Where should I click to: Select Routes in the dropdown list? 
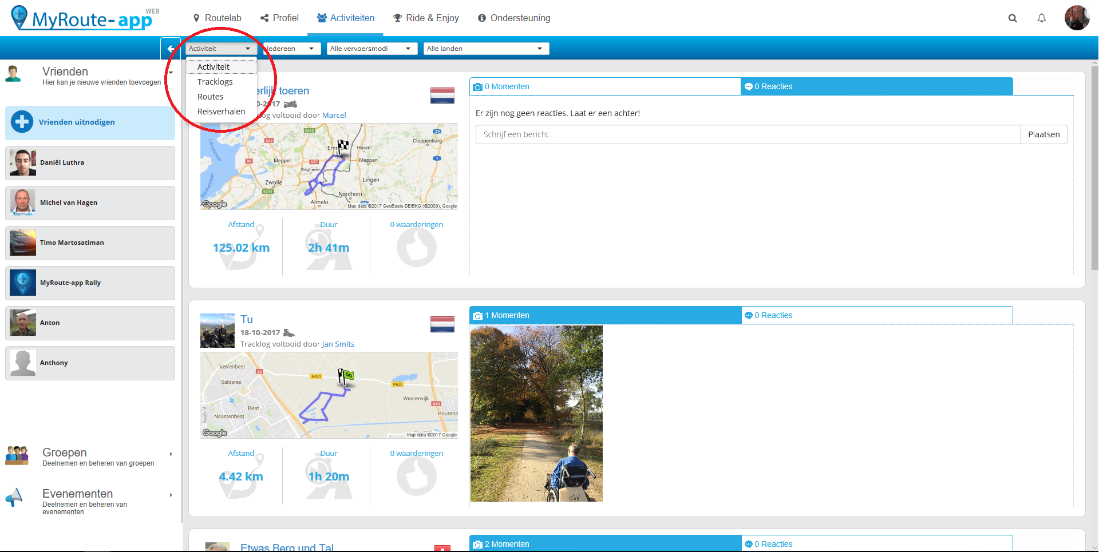(222, 97)
